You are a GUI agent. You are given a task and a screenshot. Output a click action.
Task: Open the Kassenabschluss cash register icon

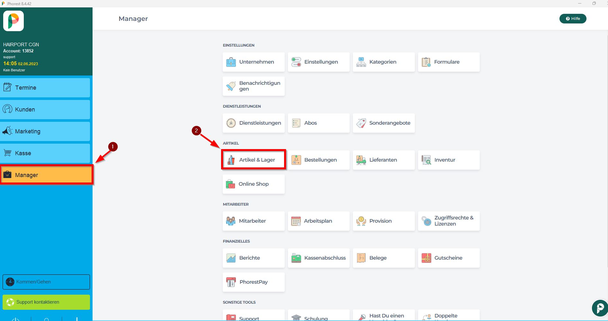(x=296, y=258)
